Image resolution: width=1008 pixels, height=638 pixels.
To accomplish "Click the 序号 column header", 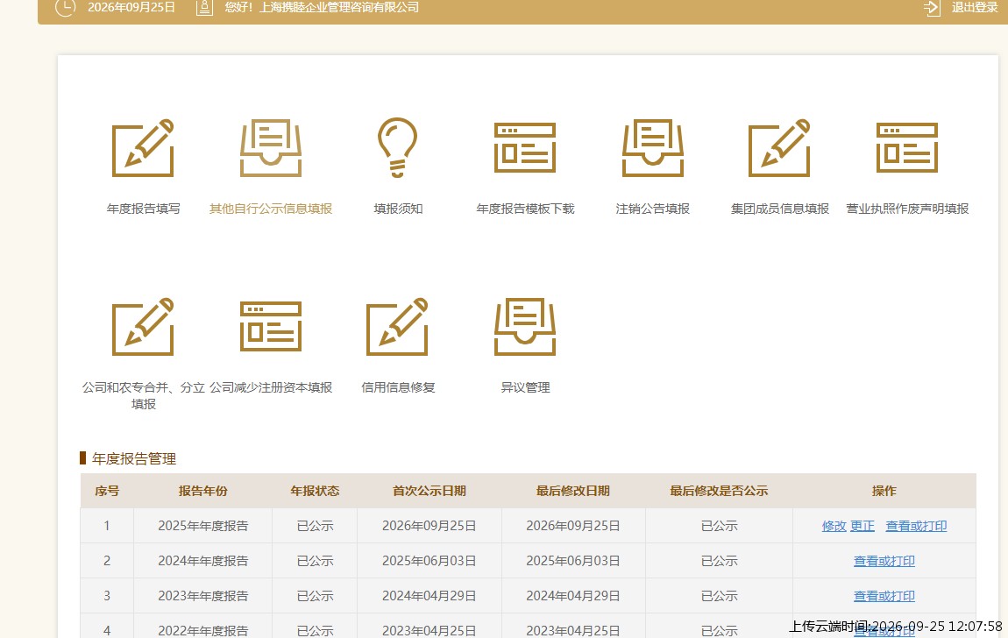I will click(107, 491).
